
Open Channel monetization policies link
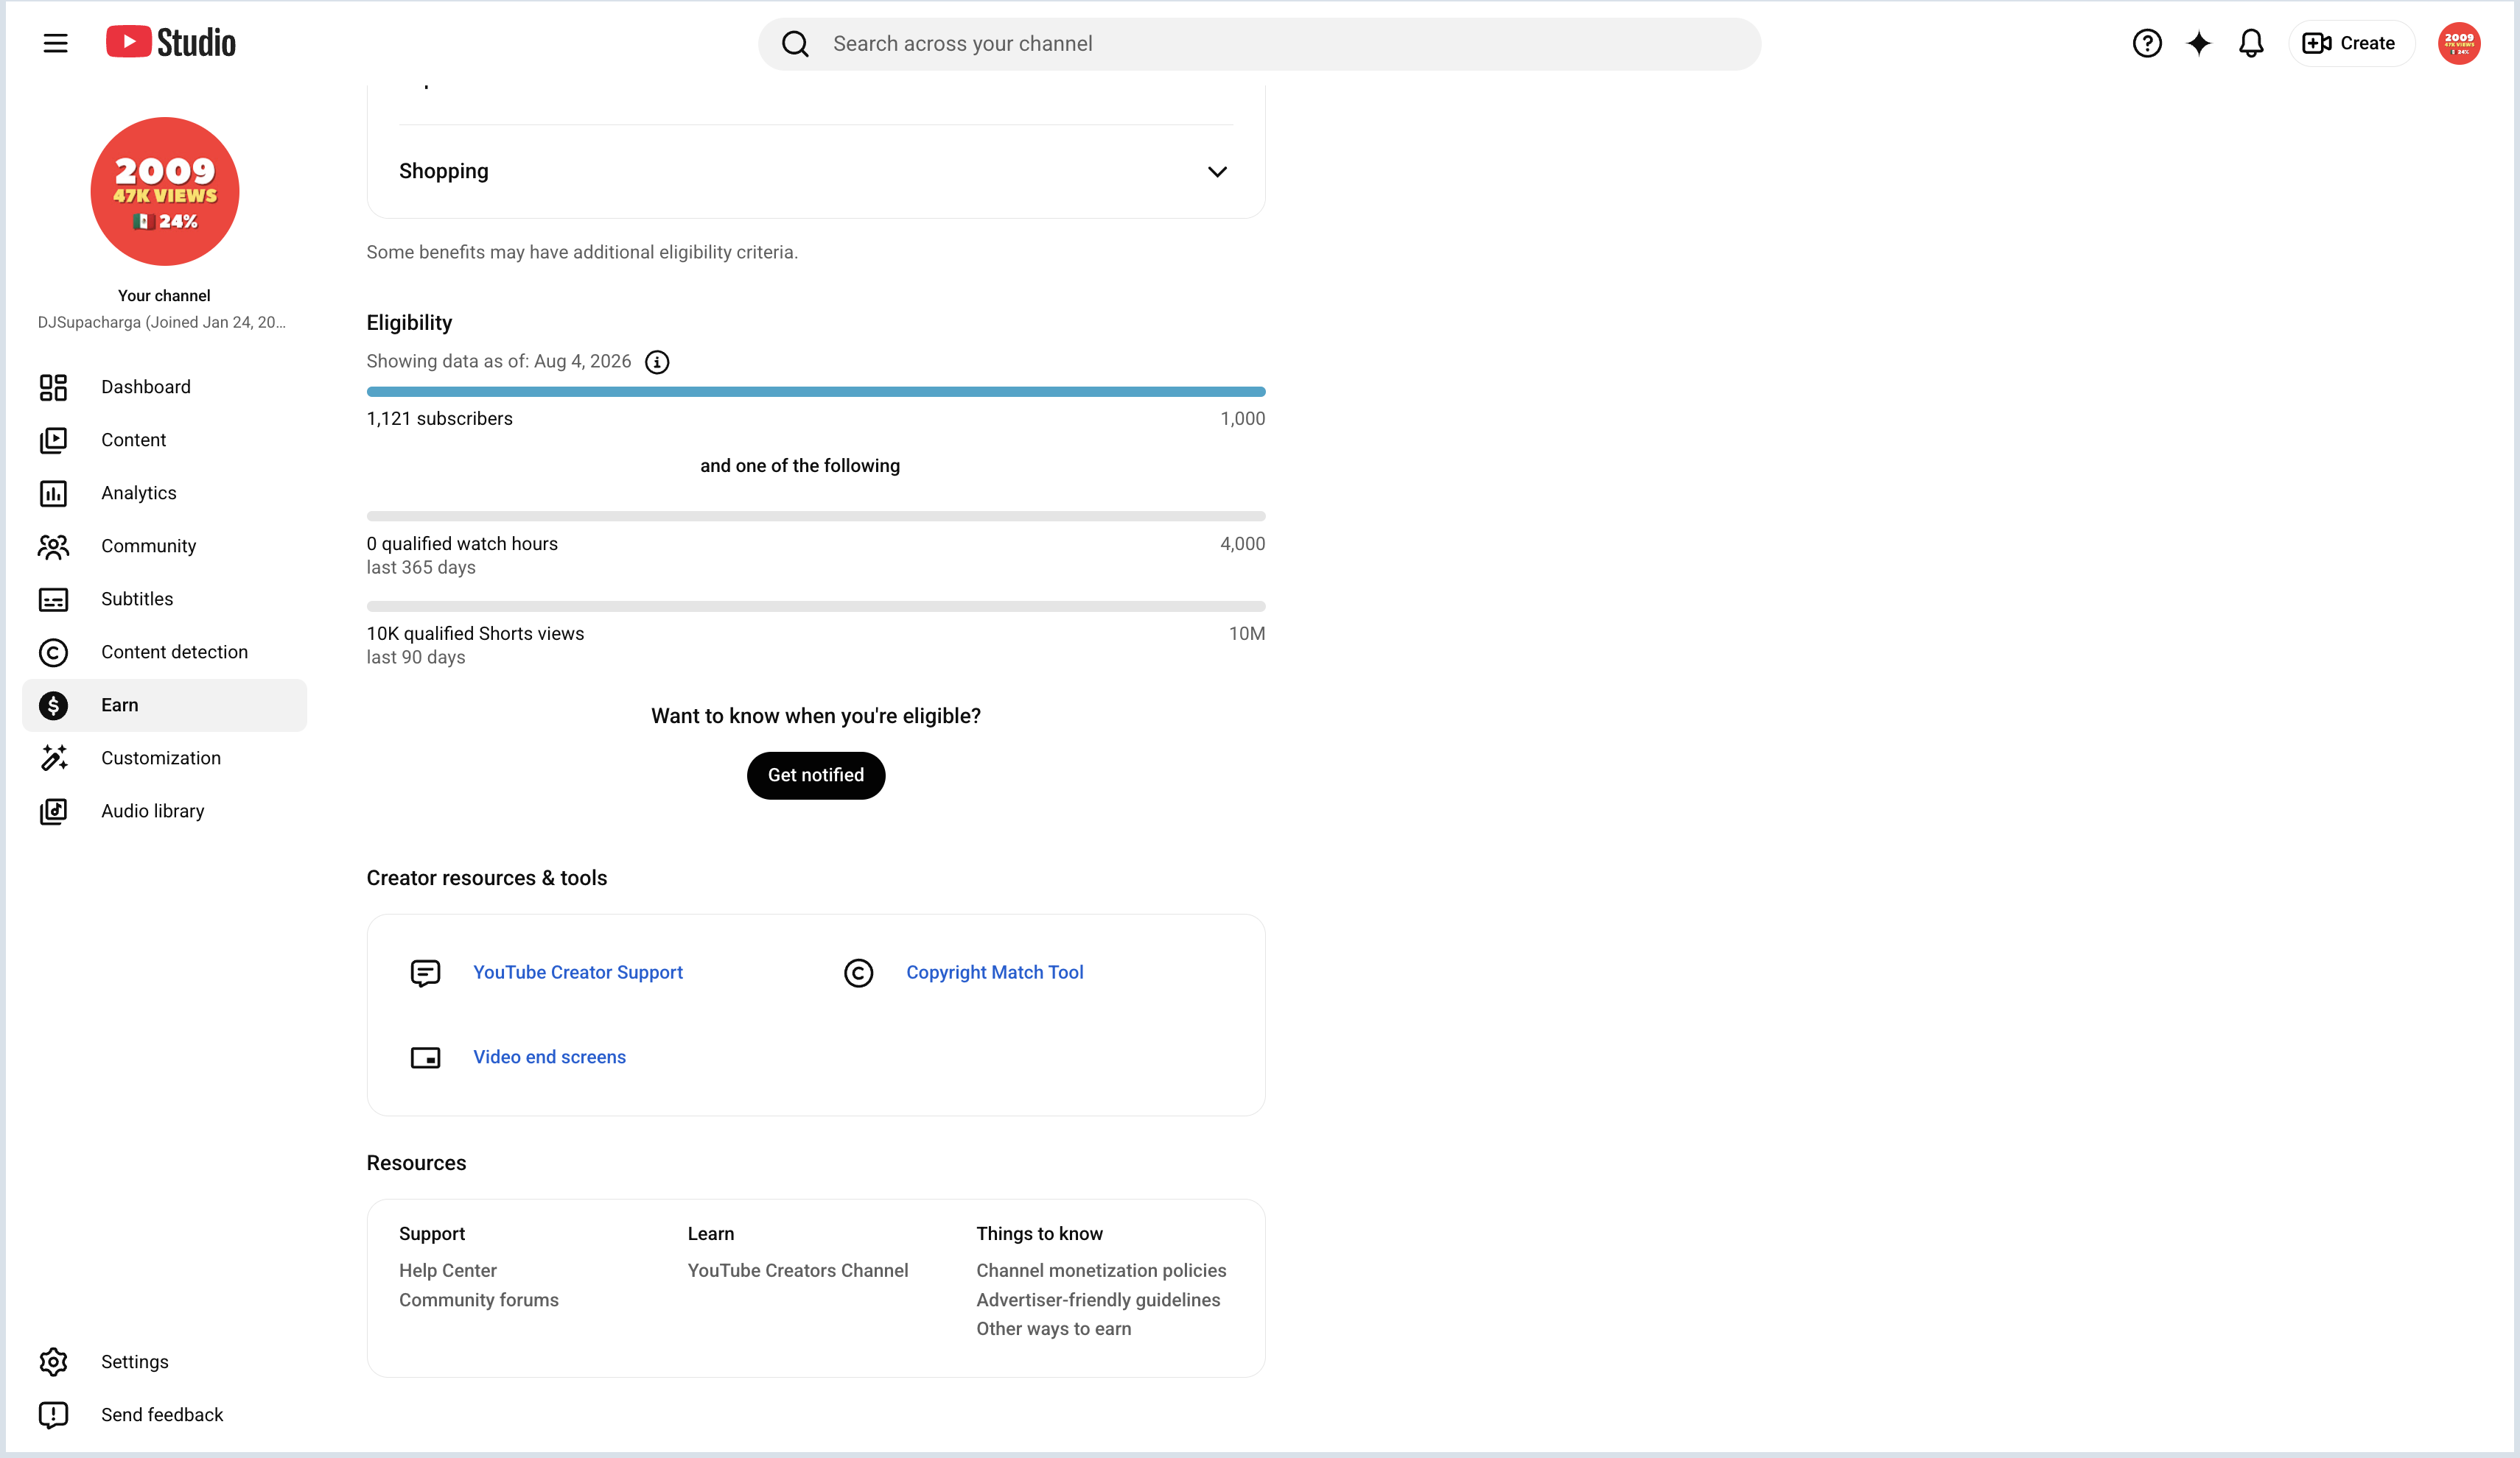[1101, 1270]
